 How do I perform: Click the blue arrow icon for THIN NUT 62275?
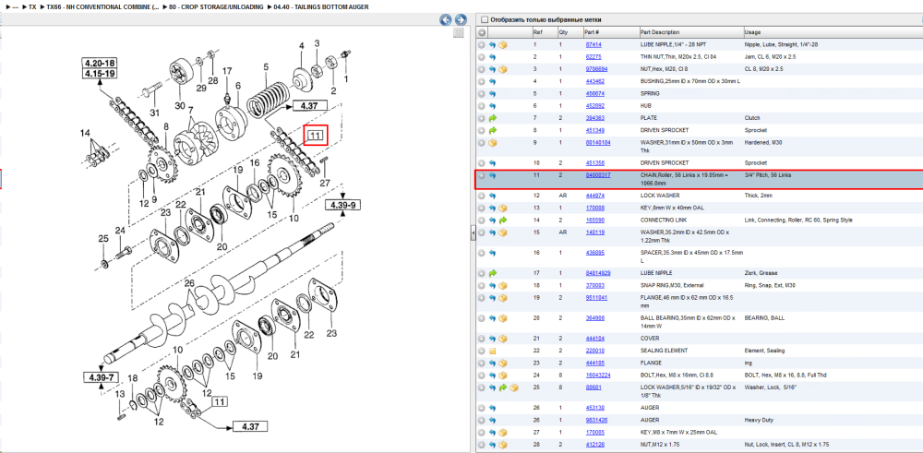(x=492, y=57)
